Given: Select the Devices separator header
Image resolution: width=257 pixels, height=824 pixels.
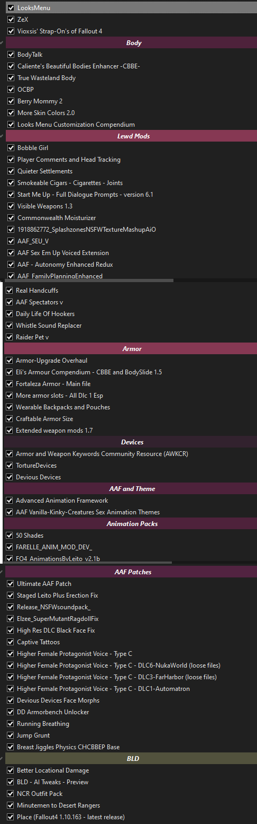Looking at the screenshot, I should tap(131, 442).
